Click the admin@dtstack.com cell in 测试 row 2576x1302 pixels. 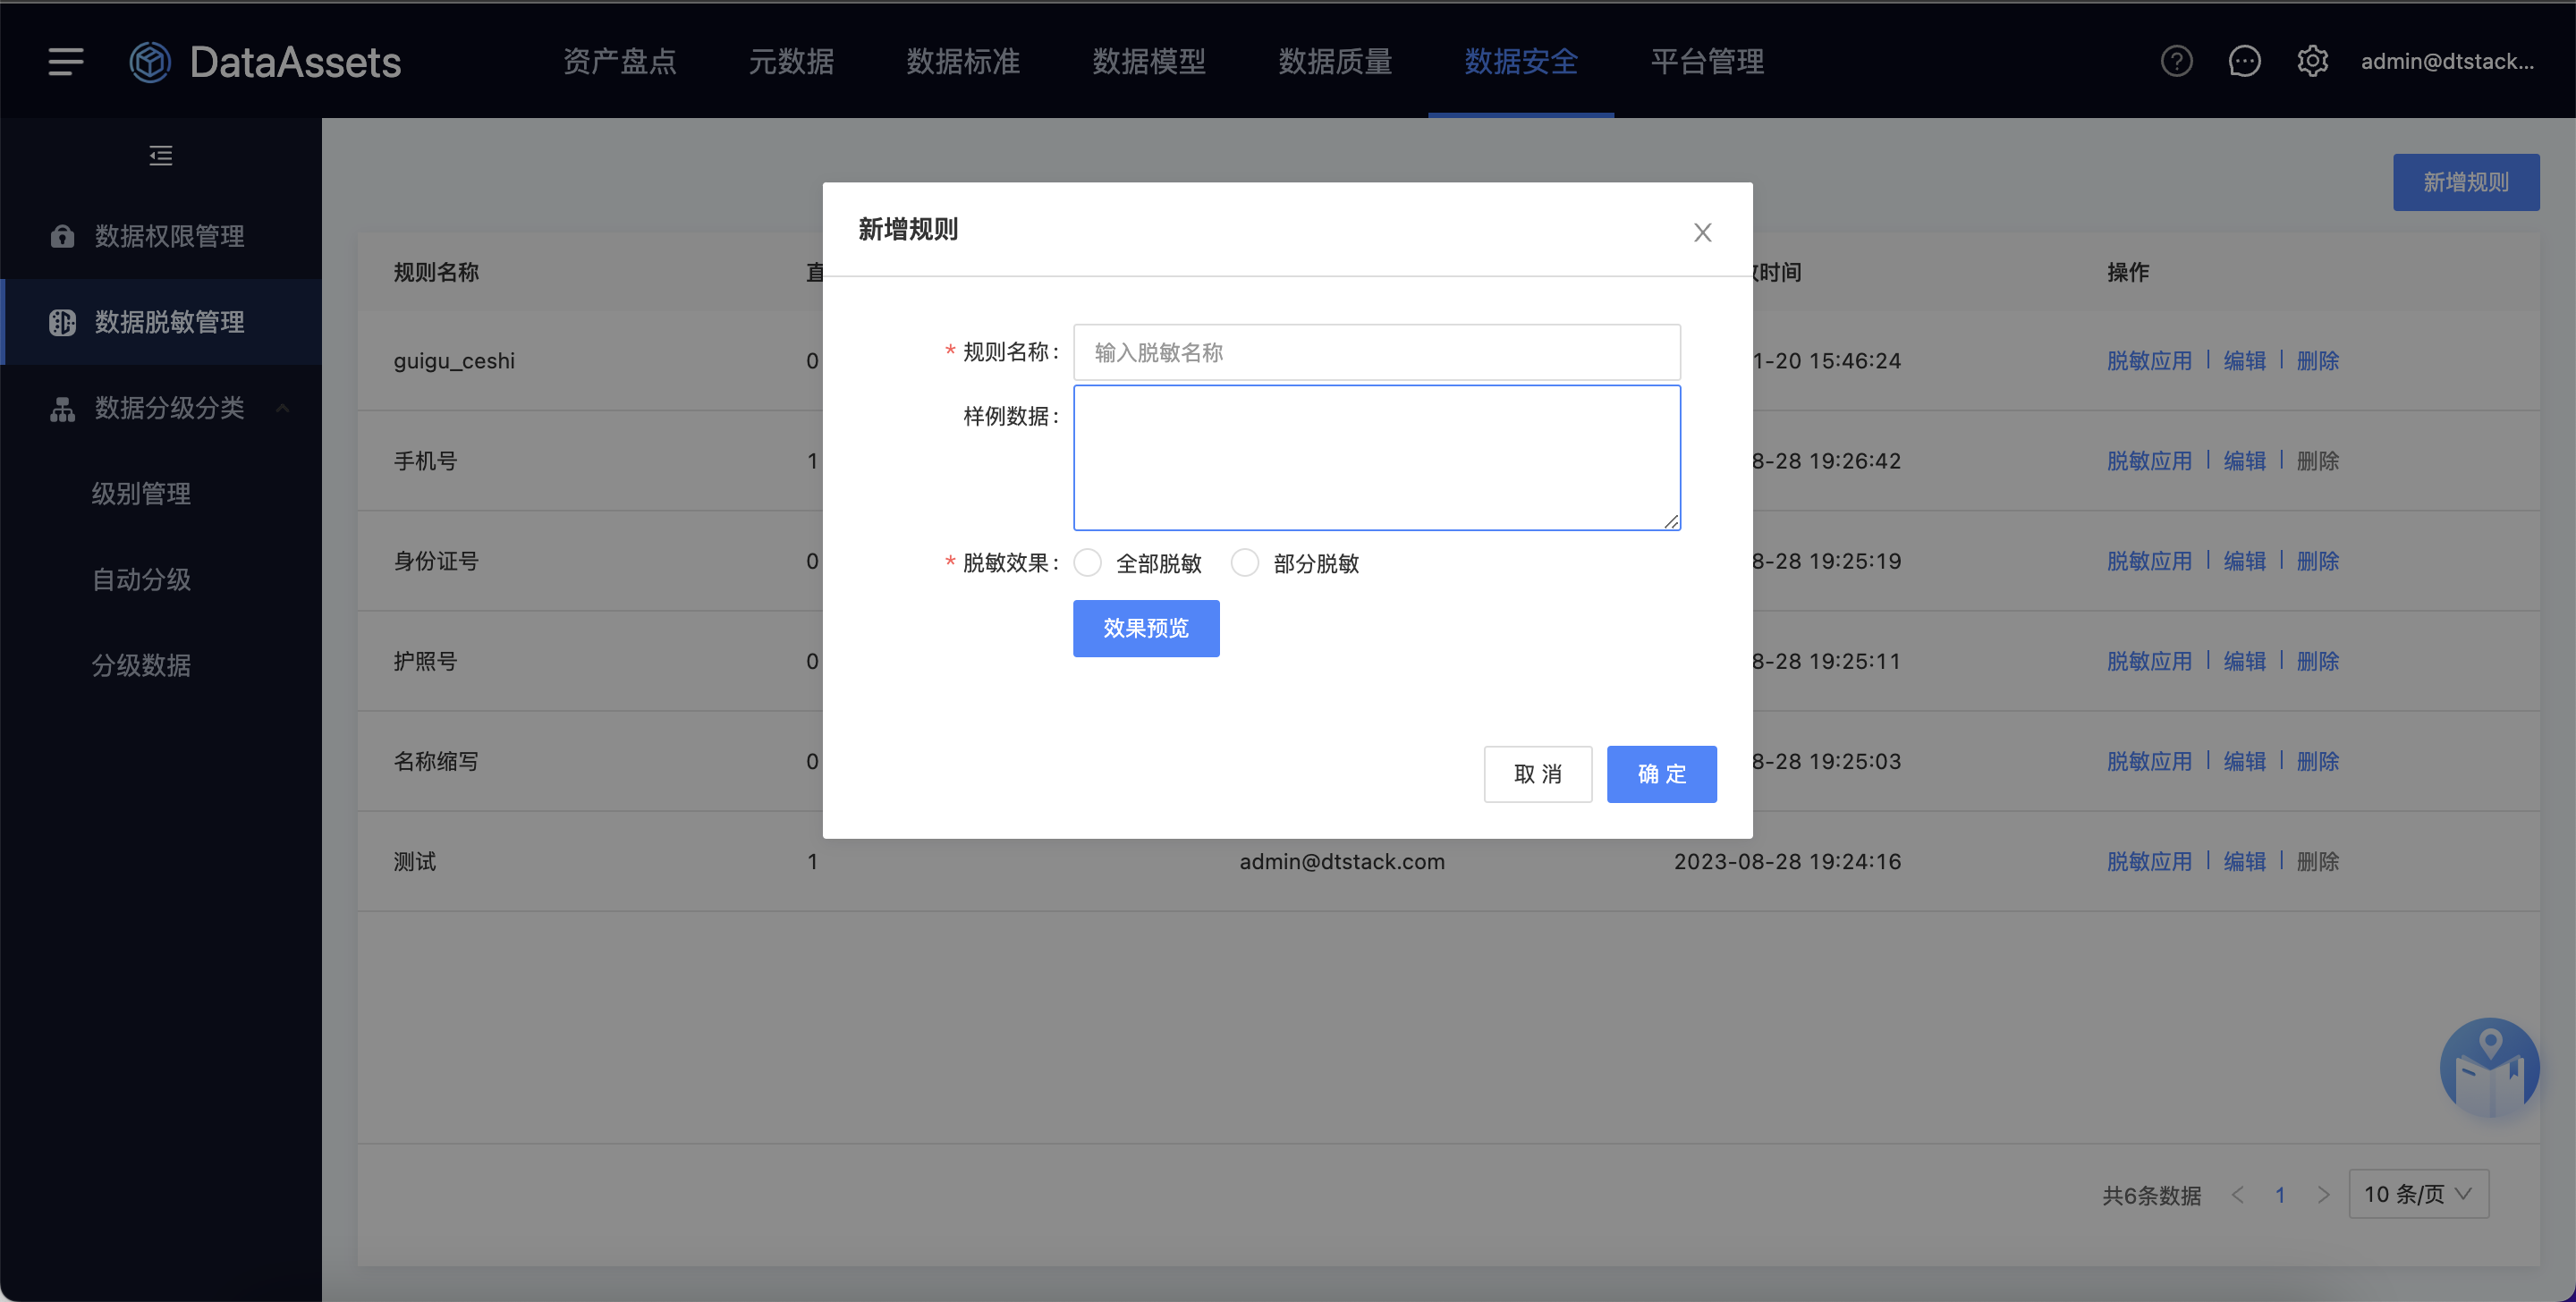(1342, 861)
